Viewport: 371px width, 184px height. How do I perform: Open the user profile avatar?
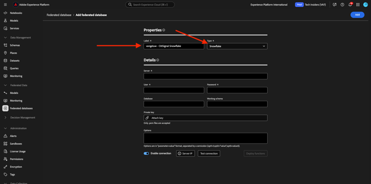[366, 5]
